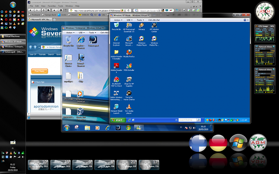Image resolution: width=279 pixels, height=174 pixels.
Task: Open Shop for HP Supplies shortcut
Action: pos(129,82)
